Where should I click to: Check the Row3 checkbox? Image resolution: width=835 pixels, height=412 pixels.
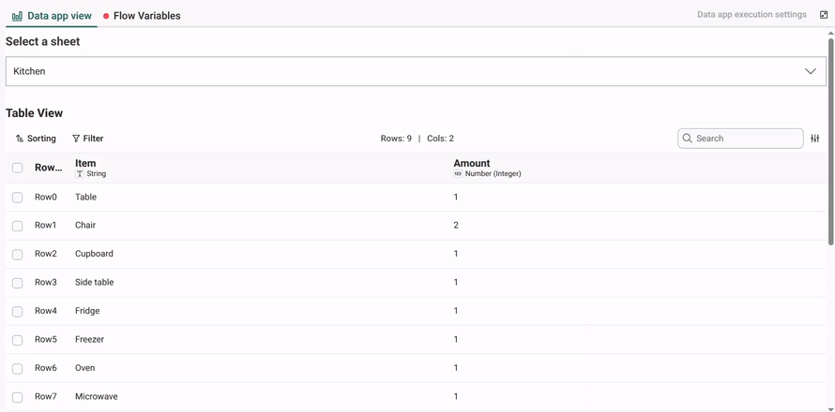[18, 283]
